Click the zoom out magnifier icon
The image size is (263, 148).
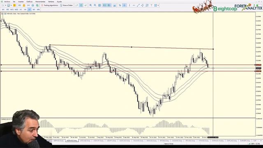coord(95,5)
